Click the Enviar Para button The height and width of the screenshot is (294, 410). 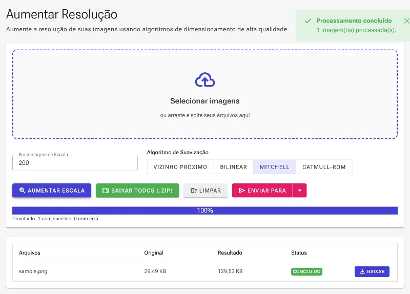[x=262, y=191]
